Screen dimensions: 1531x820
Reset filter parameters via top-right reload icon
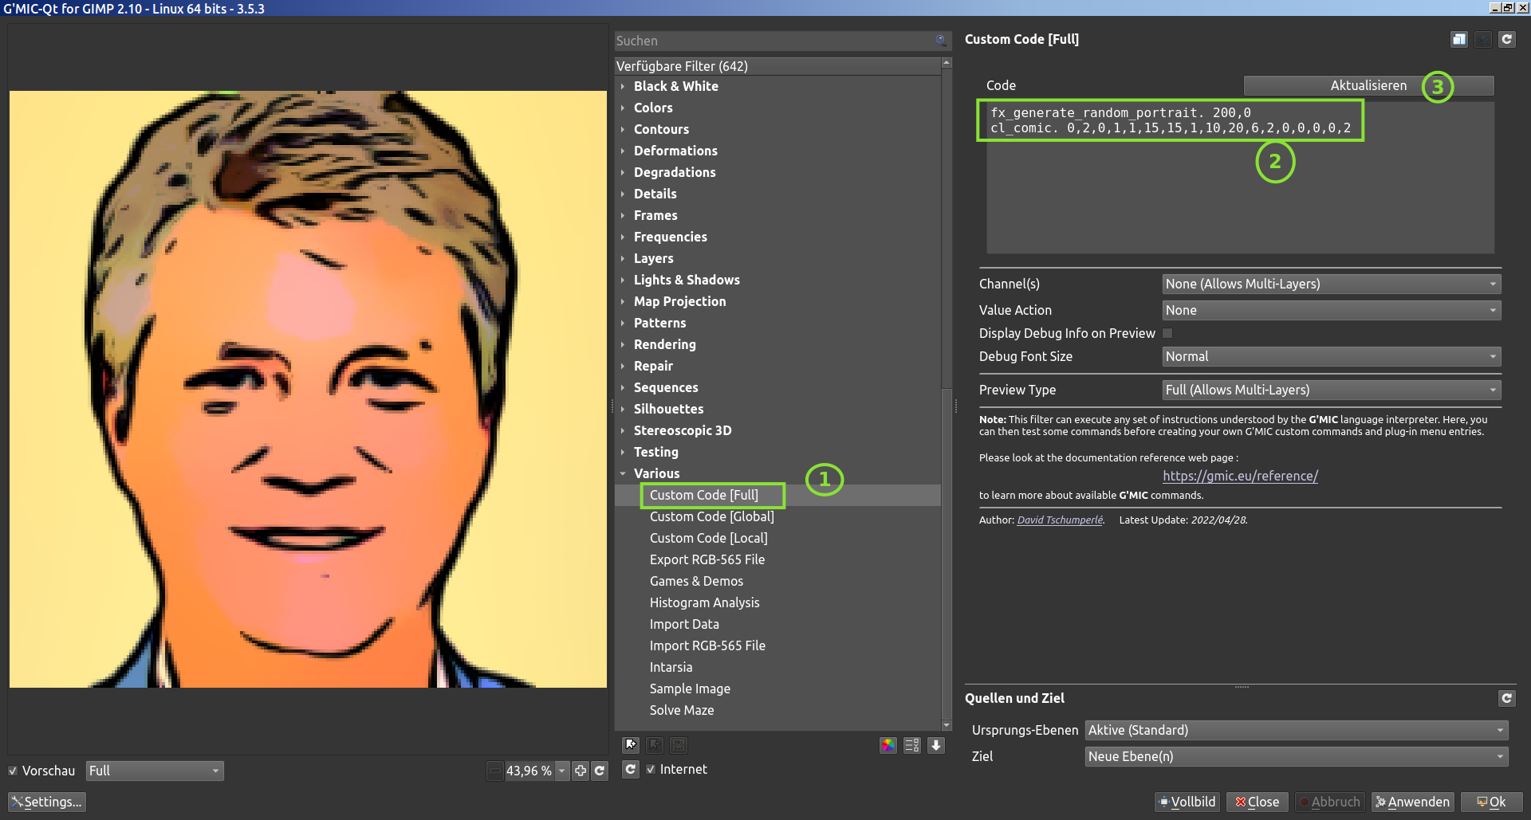click(x=1506, y=39)
